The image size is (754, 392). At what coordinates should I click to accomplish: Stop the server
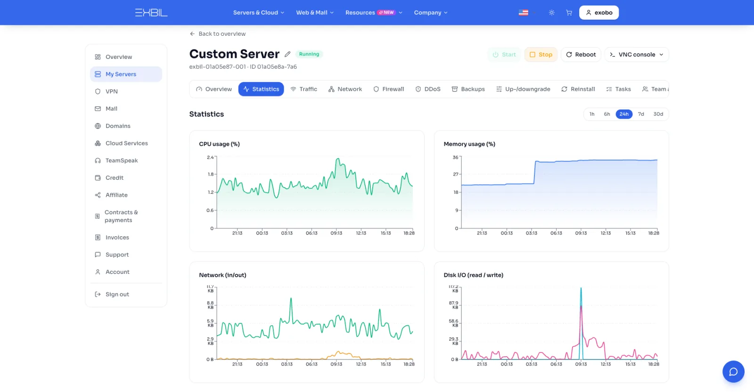click(x=541, y=55)
